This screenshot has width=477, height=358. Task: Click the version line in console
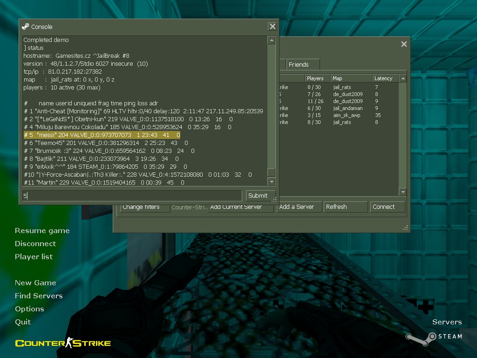(86, 63)
